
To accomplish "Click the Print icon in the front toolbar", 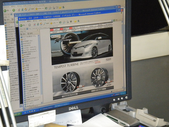I will [x=68, y=22].
